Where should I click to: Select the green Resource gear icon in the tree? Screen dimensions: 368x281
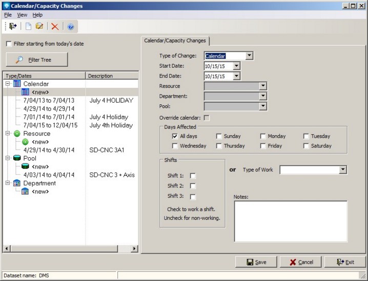click(x=17, y=134)
